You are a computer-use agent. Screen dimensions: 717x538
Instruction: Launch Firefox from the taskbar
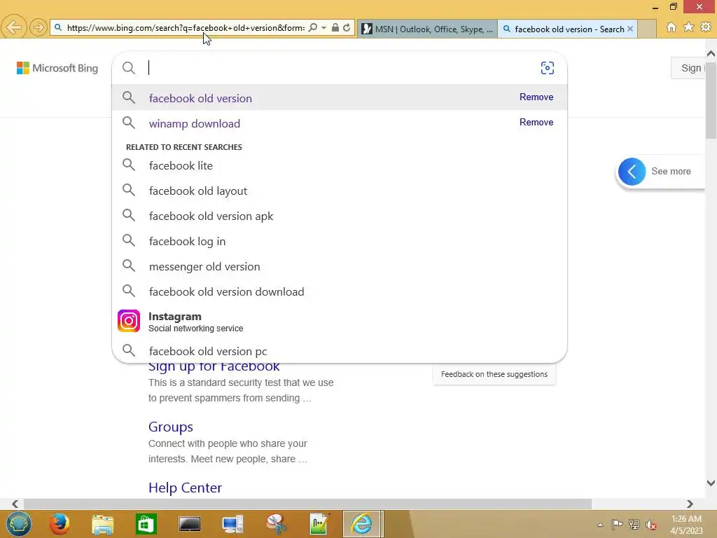coord(60,524)
